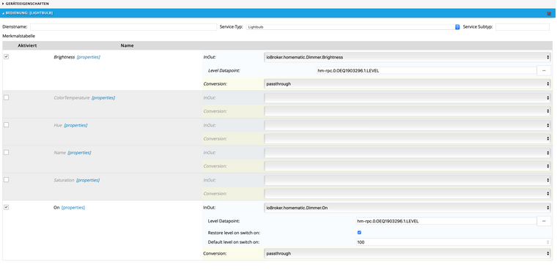Open the On Conversion passthrough dropdown
The height and width of the screenshot is (270, 557).
407,254
